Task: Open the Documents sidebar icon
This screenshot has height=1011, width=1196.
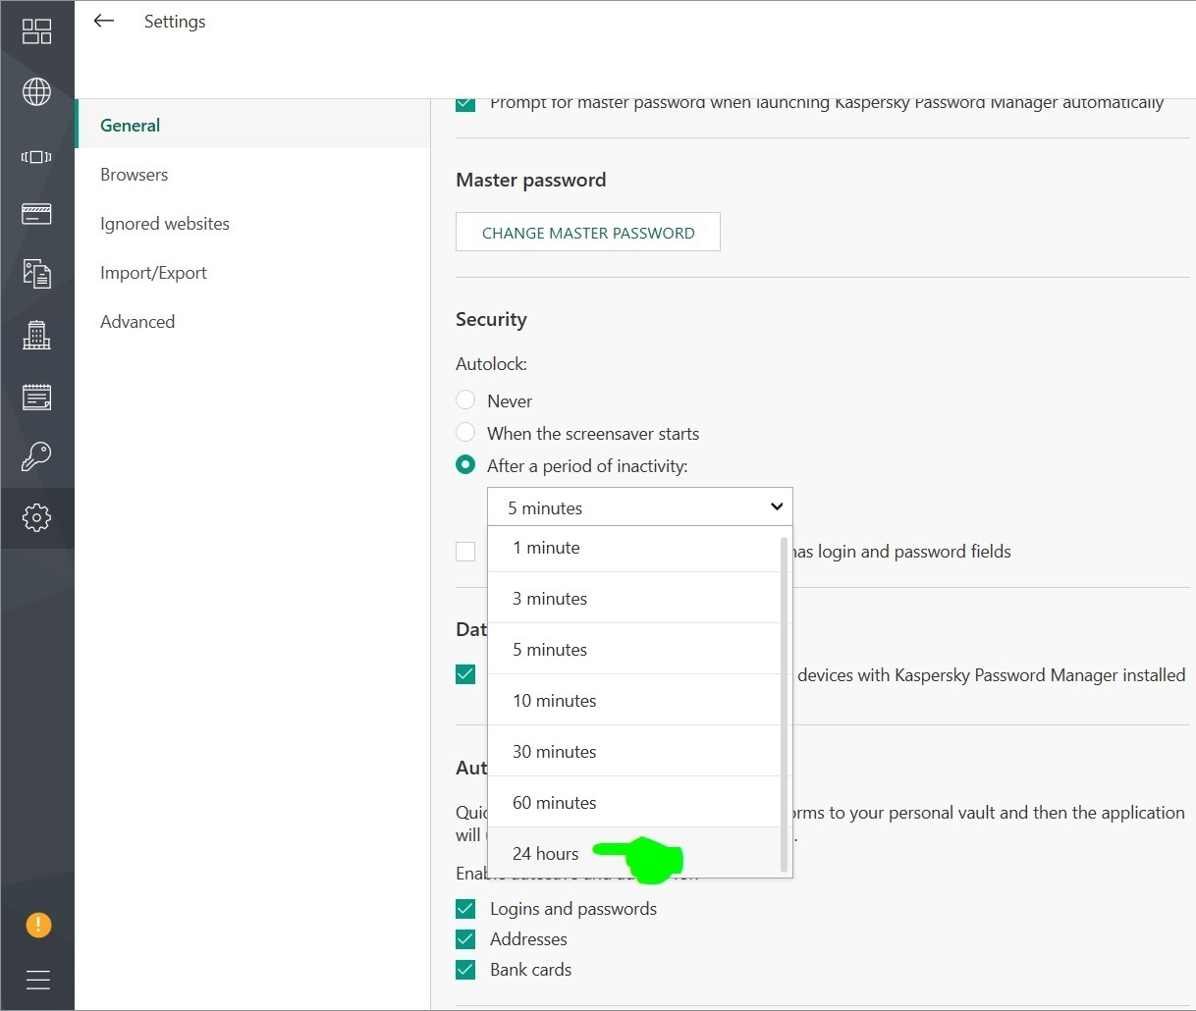Action: (36, 274)
